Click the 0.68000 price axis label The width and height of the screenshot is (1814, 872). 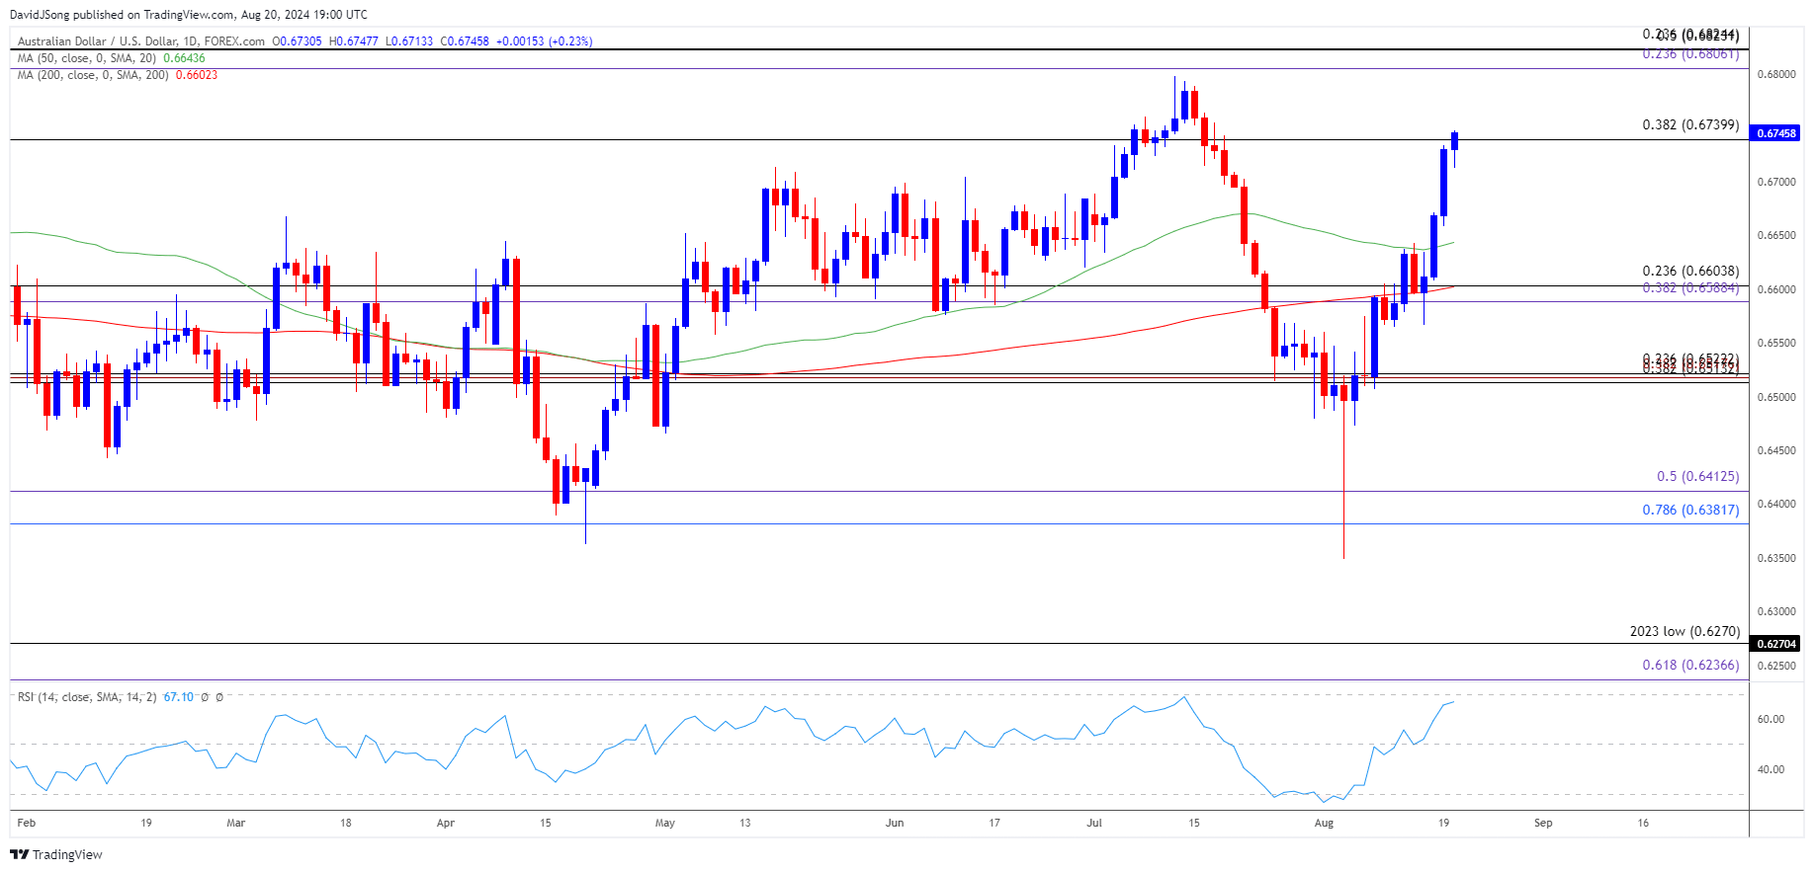click(1776, 75)
